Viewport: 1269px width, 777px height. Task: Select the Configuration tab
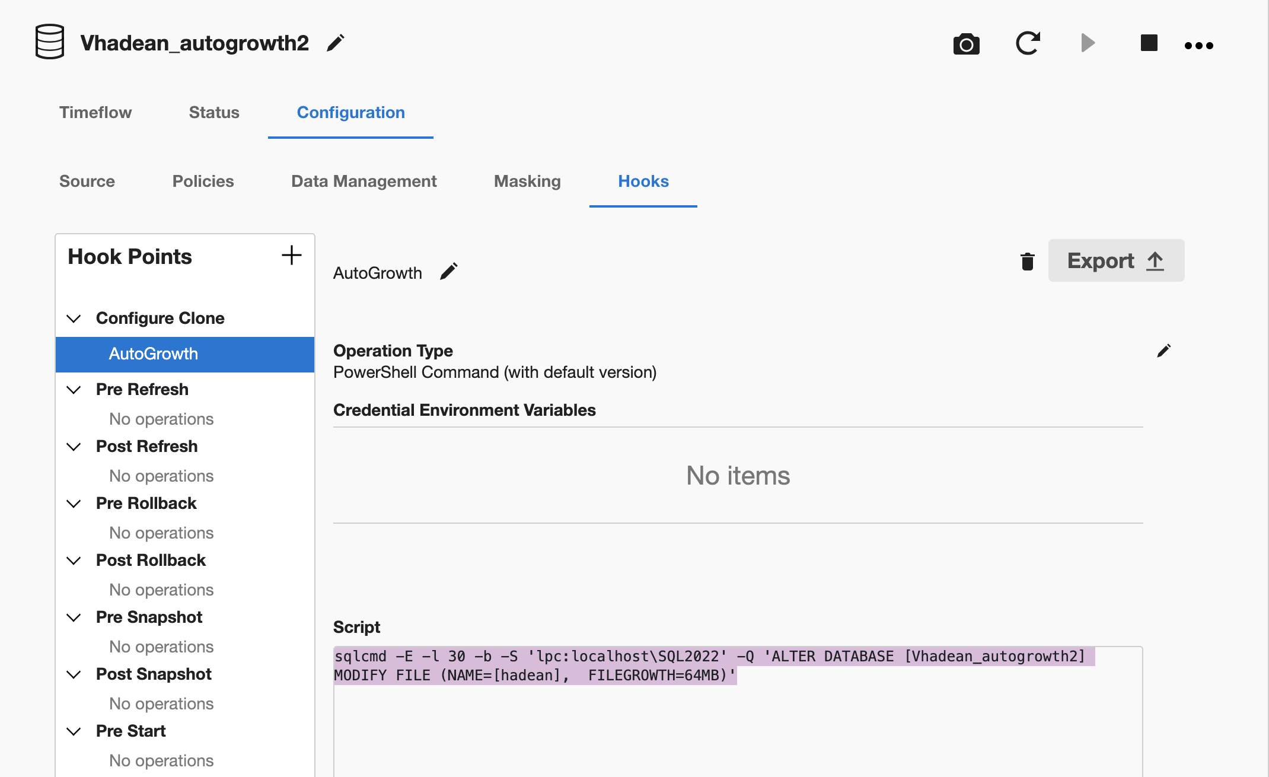pyautogui.click(x=350, y=112)
